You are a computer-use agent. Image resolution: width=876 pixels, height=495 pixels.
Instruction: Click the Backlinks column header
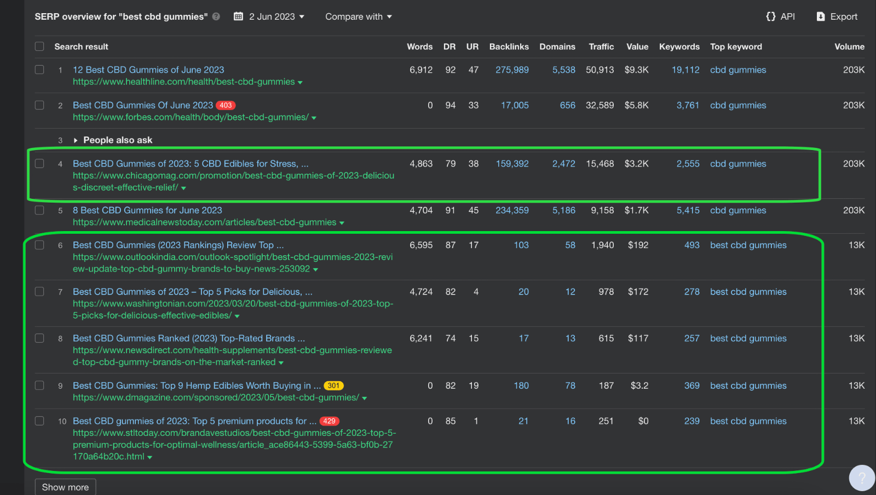click(x=509, y=47)
